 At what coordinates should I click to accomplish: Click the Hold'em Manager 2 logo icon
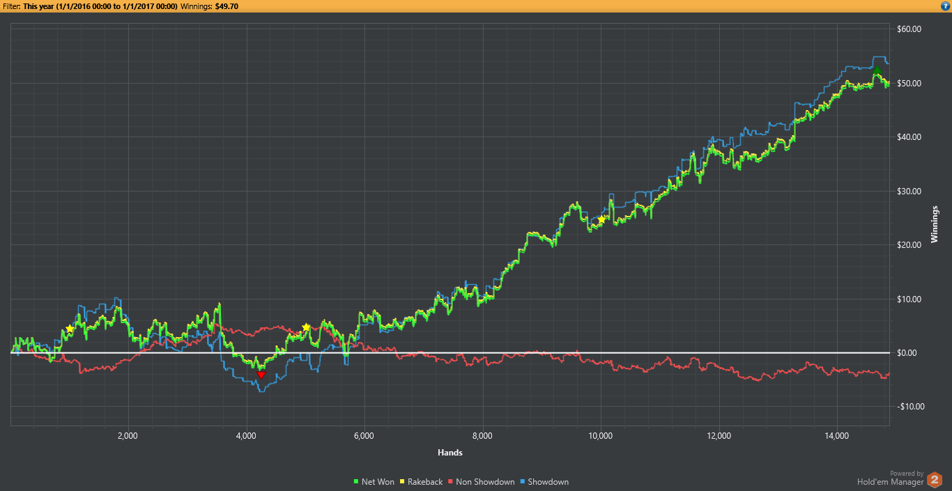(935, 480)
